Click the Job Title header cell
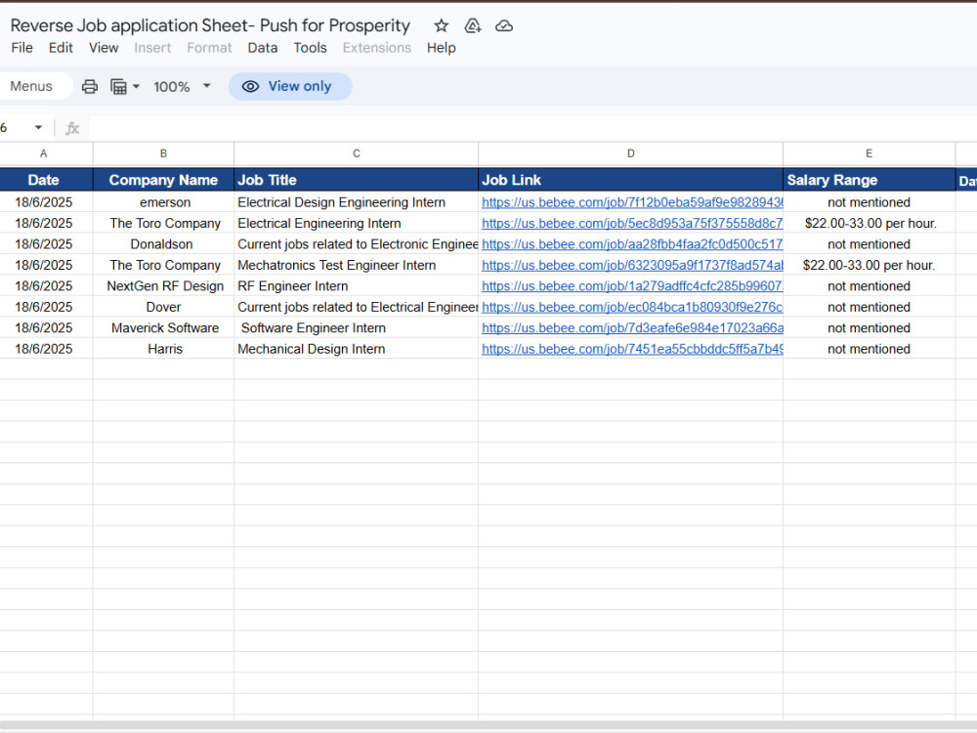The width and height of the screenshot is (977, 733). pyautogui.click(x=356, y=180)
